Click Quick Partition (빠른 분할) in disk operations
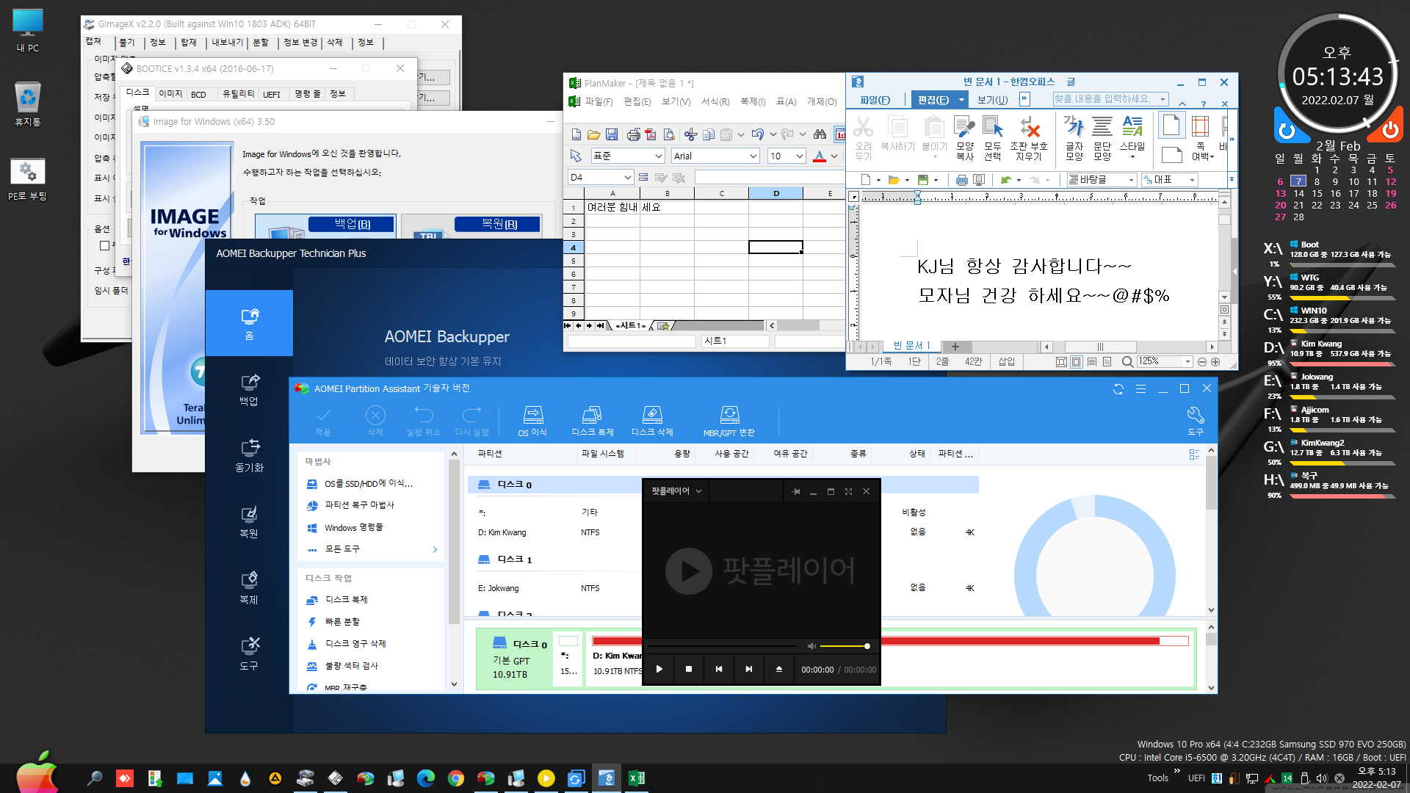 [x=342, y=622]
